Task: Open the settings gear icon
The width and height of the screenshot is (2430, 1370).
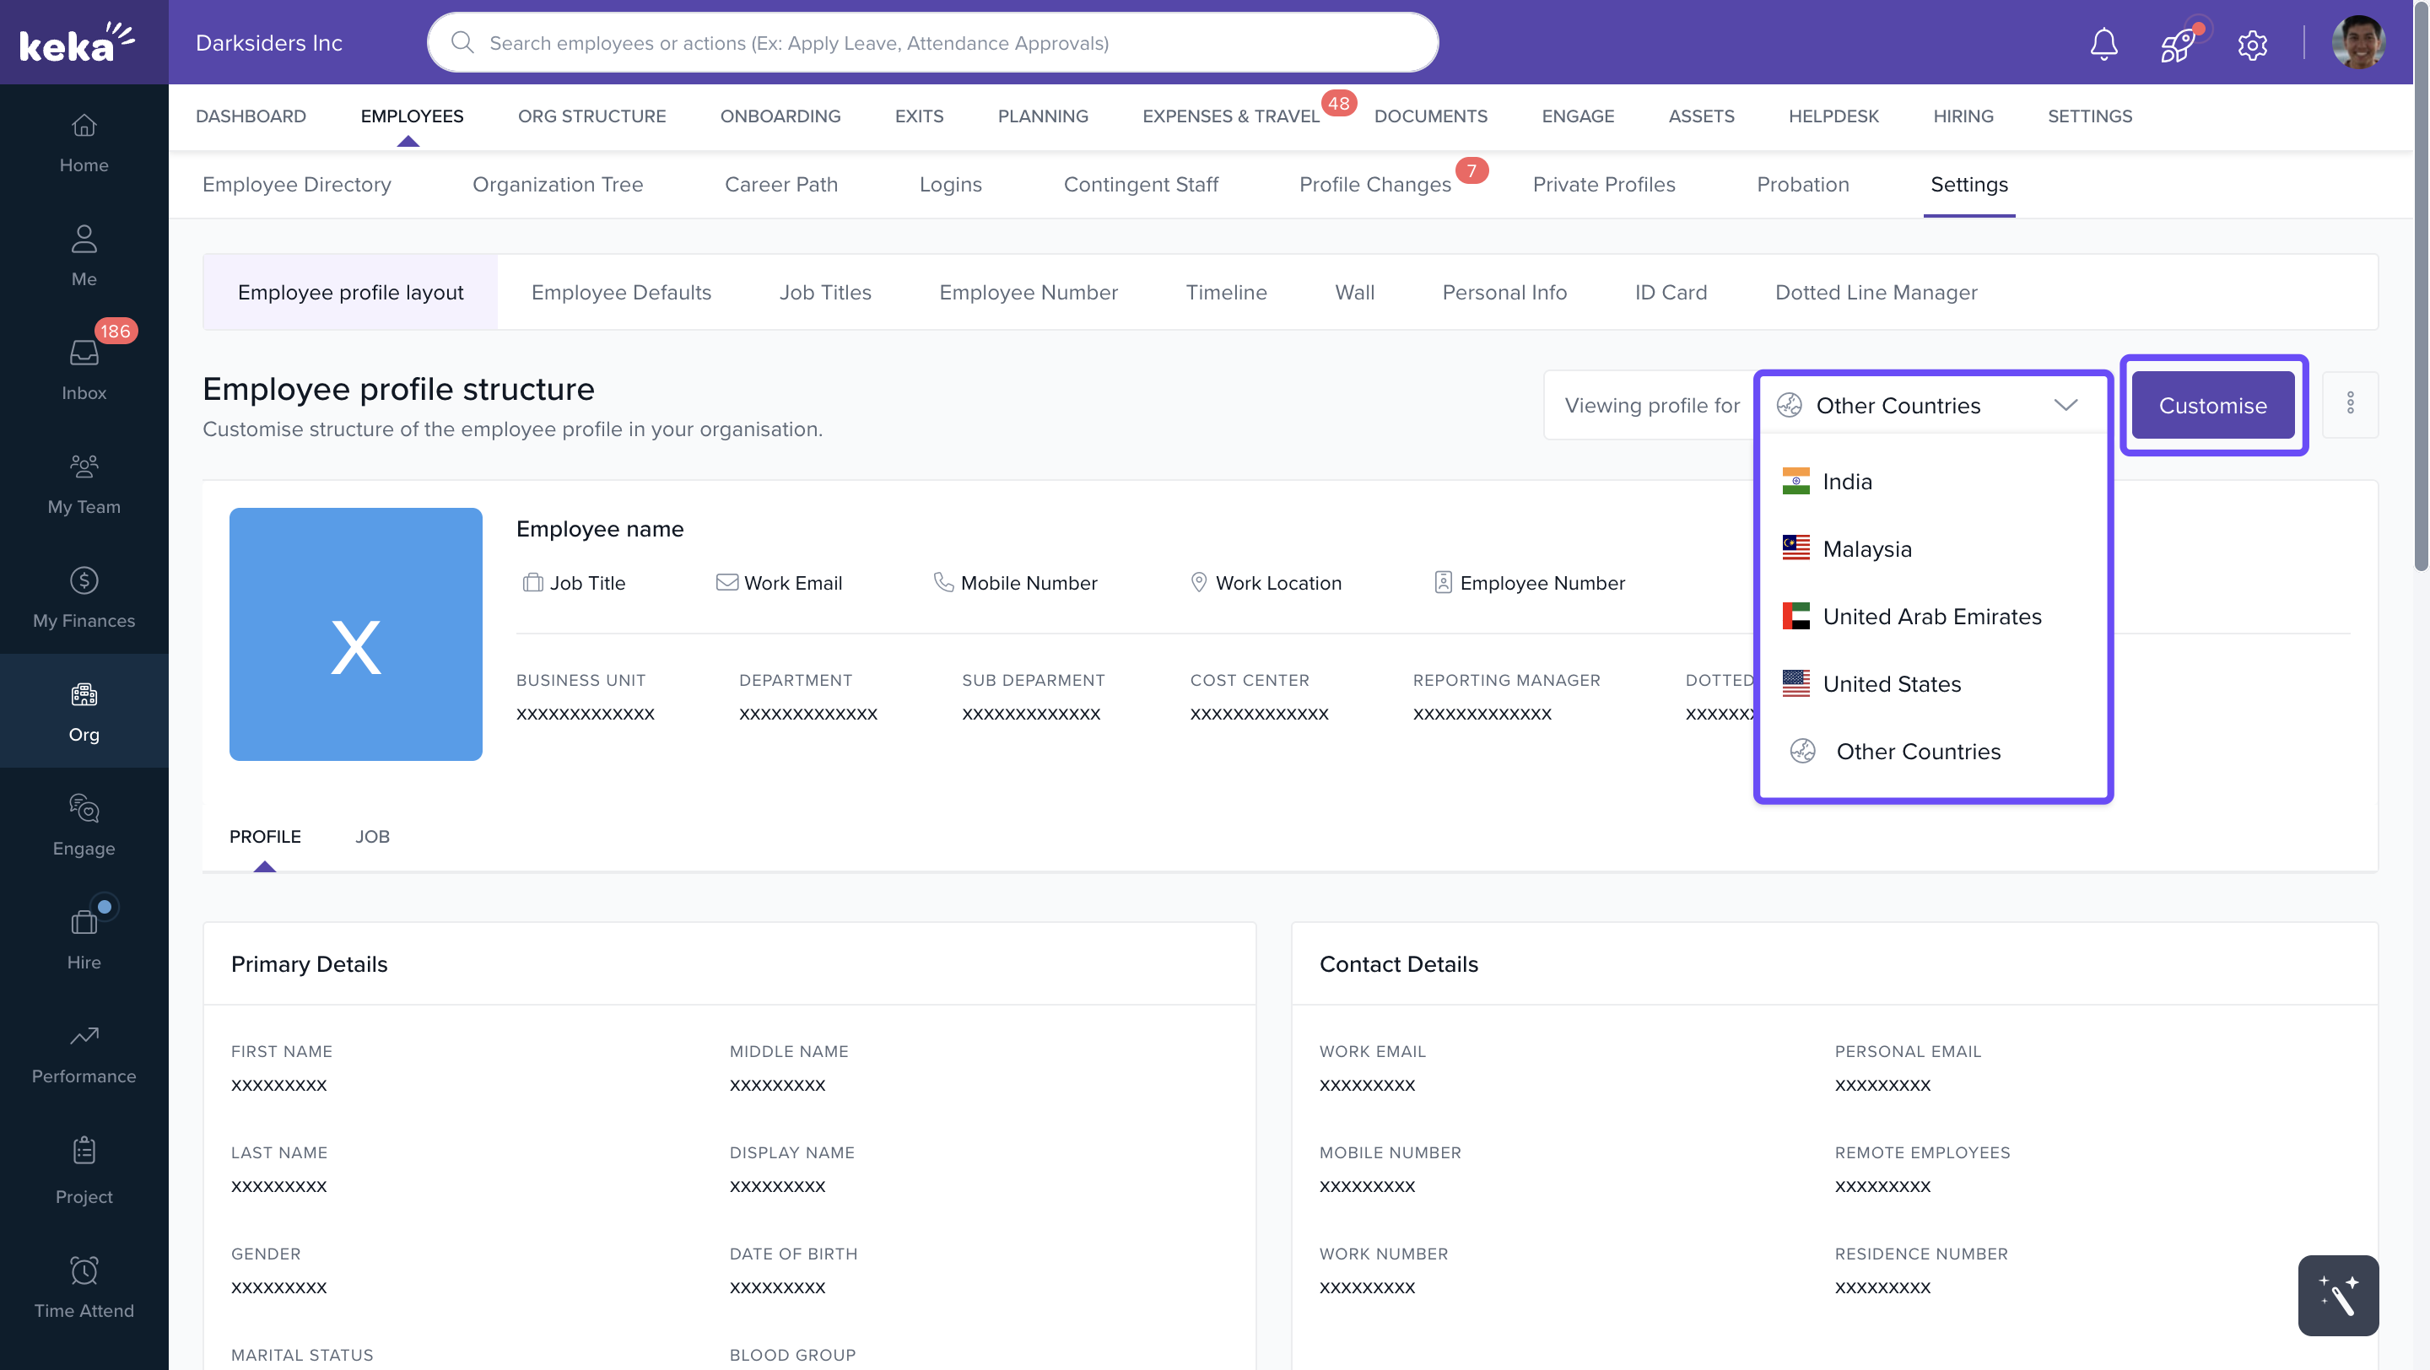Action: pos(2252,43)
